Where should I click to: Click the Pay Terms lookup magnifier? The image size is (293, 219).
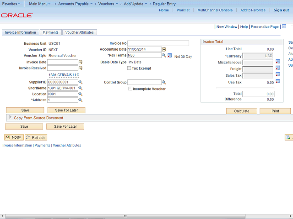164,56
